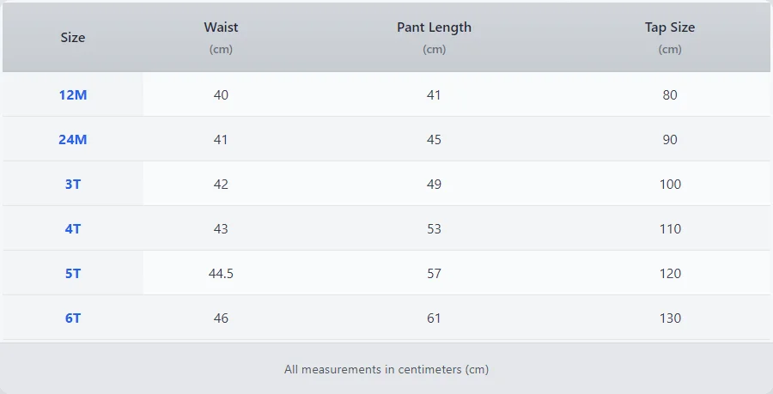773x394 pixels.
Task: Click the tap size 80 cell
Action: click(x=670, y=95)
